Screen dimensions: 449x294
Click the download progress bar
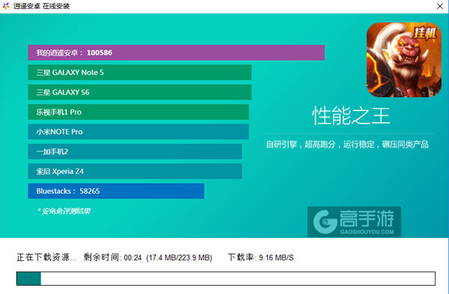coord(226,278)
